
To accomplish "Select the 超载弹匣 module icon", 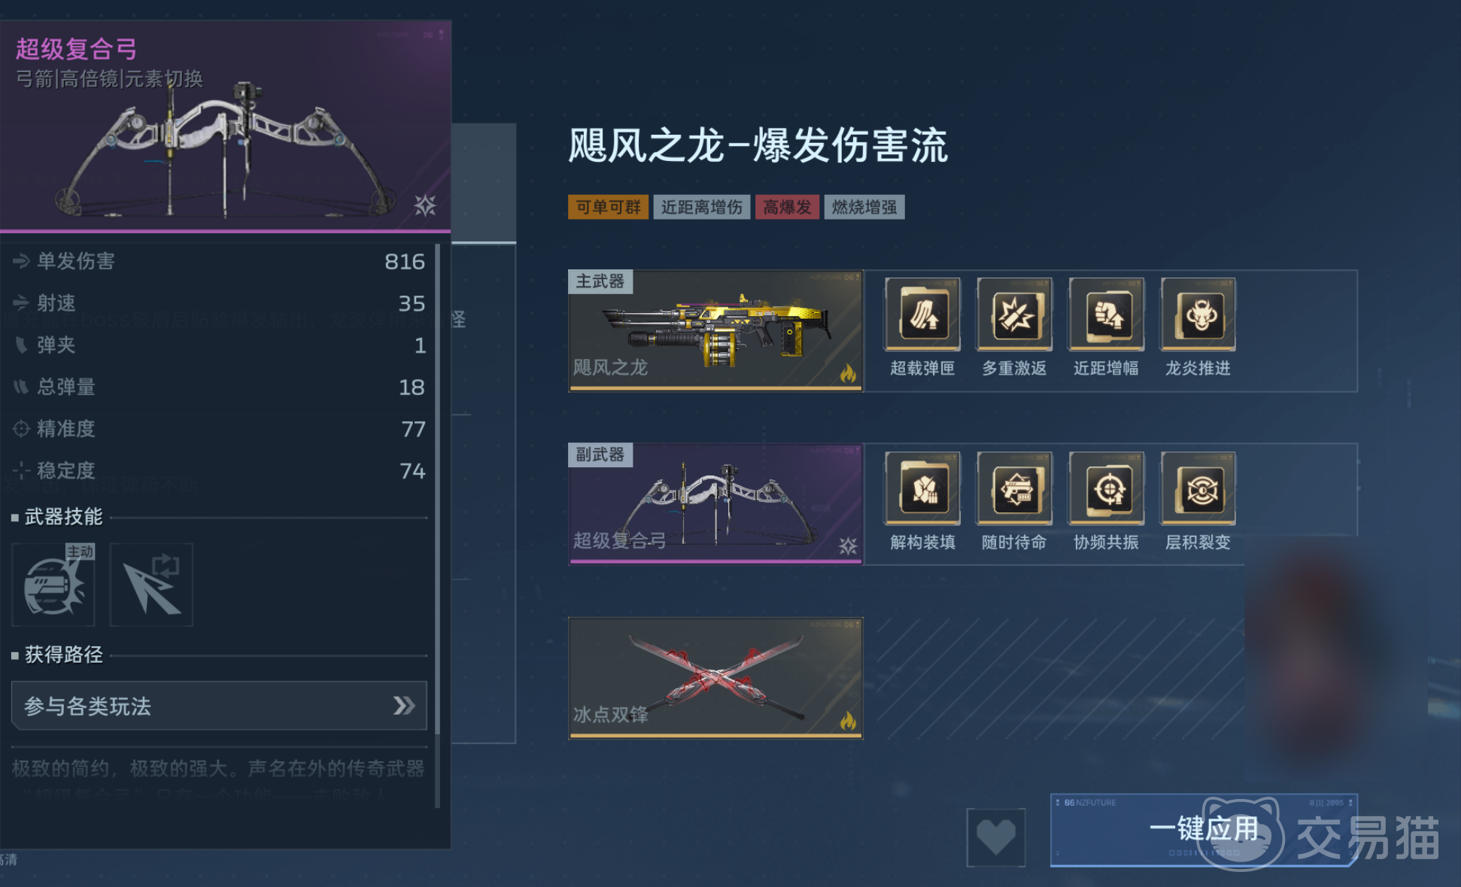I will coord(922,314).
